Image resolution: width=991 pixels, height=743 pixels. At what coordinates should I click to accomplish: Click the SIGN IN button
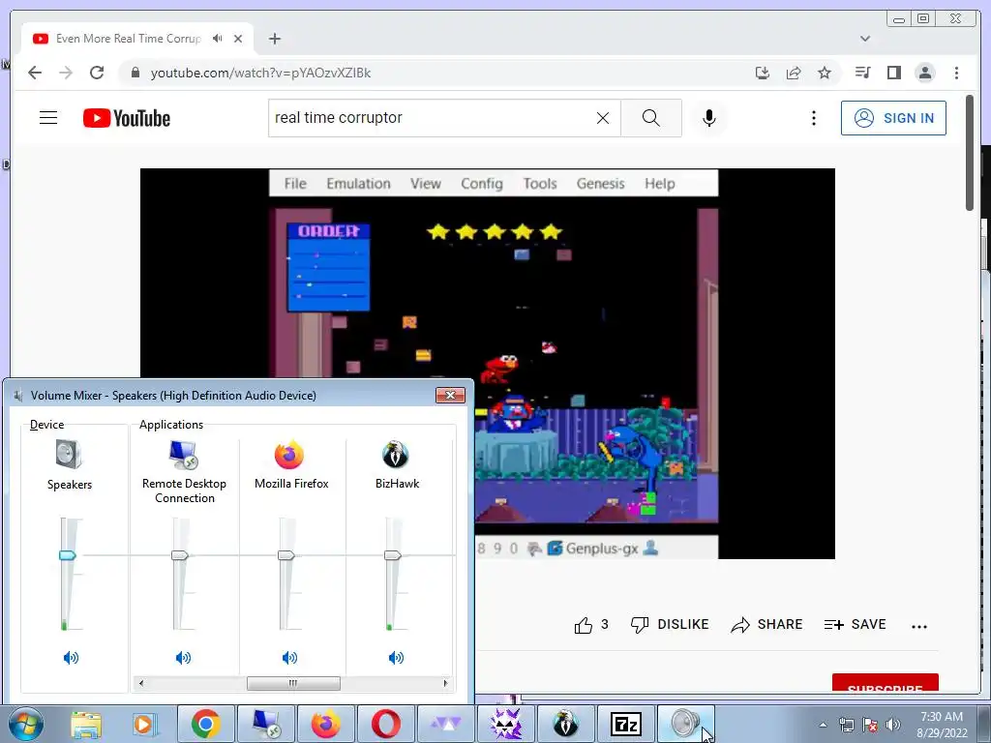(893, 118)
